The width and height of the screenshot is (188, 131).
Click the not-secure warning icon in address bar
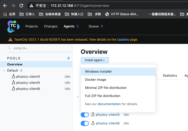(31, 6)
